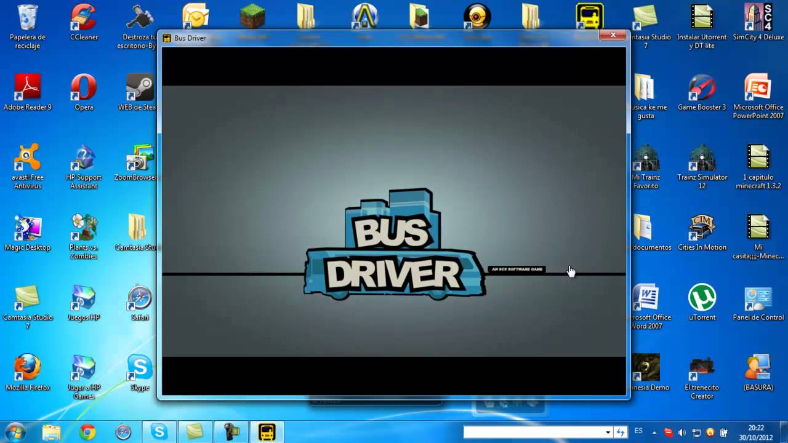Open the Windows Start menu orb
This screenshot has height=443, width=788.
(15, 432)
